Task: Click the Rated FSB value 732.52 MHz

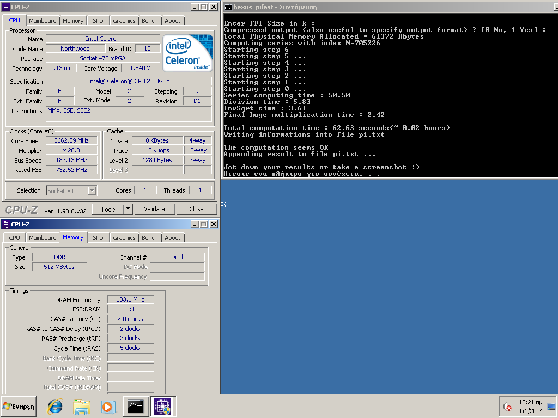Action: (x=71, y=170)
